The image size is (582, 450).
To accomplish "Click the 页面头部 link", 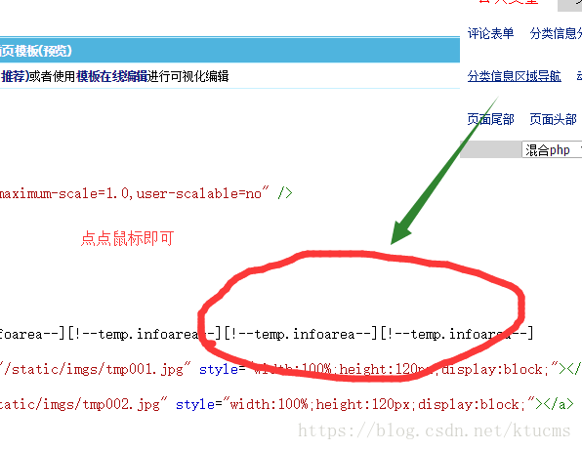I will (x=553, y=119).
